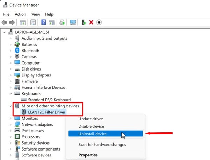Collapse the Keyboards chevron
The width and height of the screenshot is (210, 160).
coord(11,94)
